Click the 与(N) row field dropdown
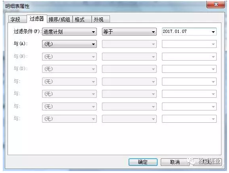 pyautogui.click(x=69, y=57)
